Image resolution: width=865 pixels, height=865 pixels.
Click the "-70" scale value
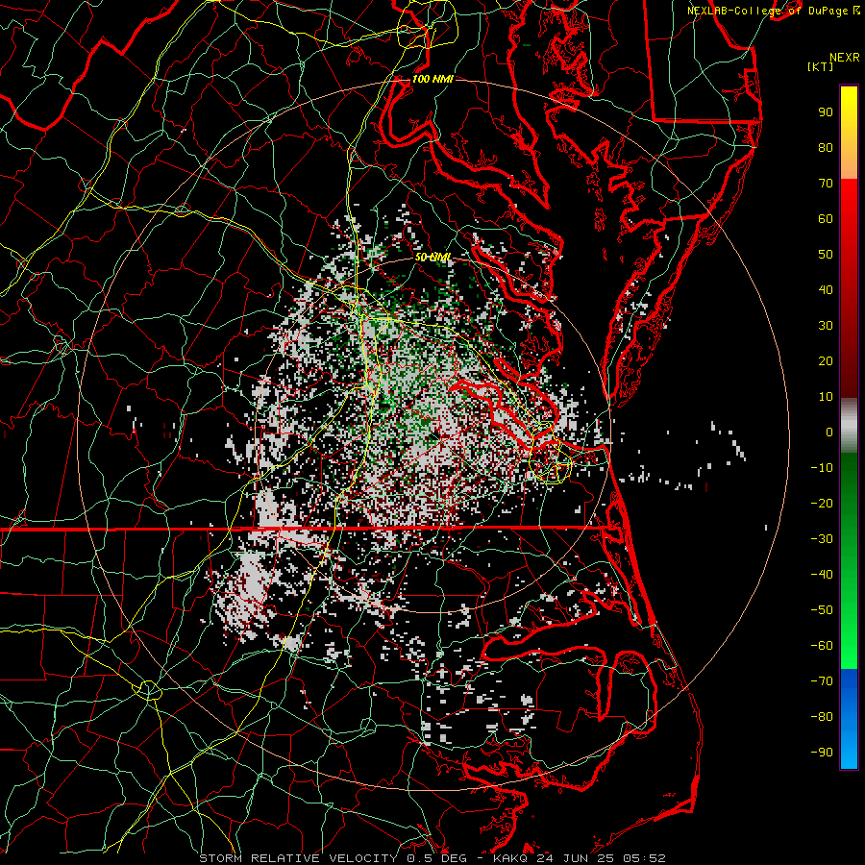coord(822,681)
